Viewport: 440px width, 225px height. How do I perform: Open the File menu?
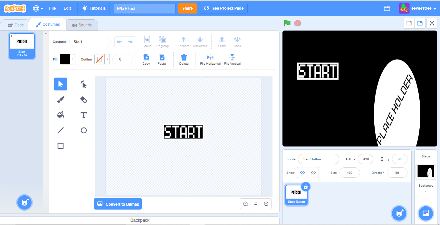click(x=53, y=8)
